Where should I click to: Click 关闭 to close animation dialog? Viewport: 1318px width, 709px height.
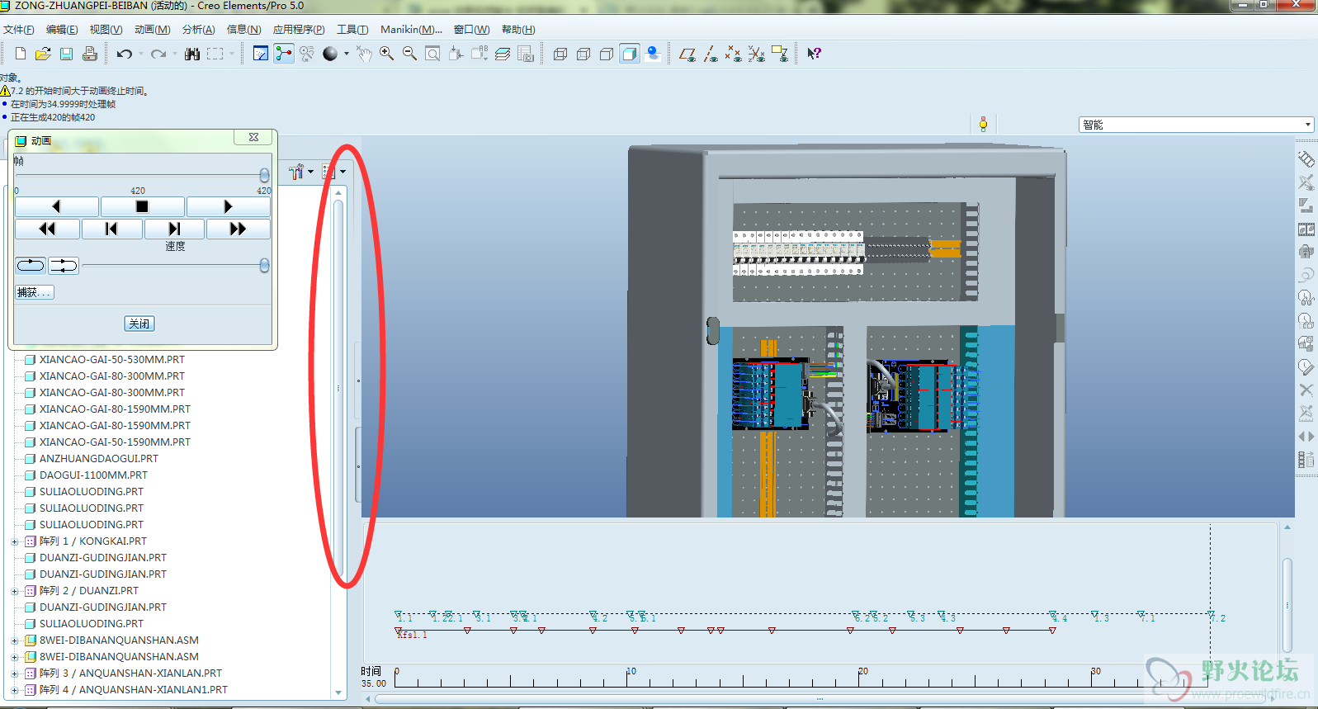[139, 324]
